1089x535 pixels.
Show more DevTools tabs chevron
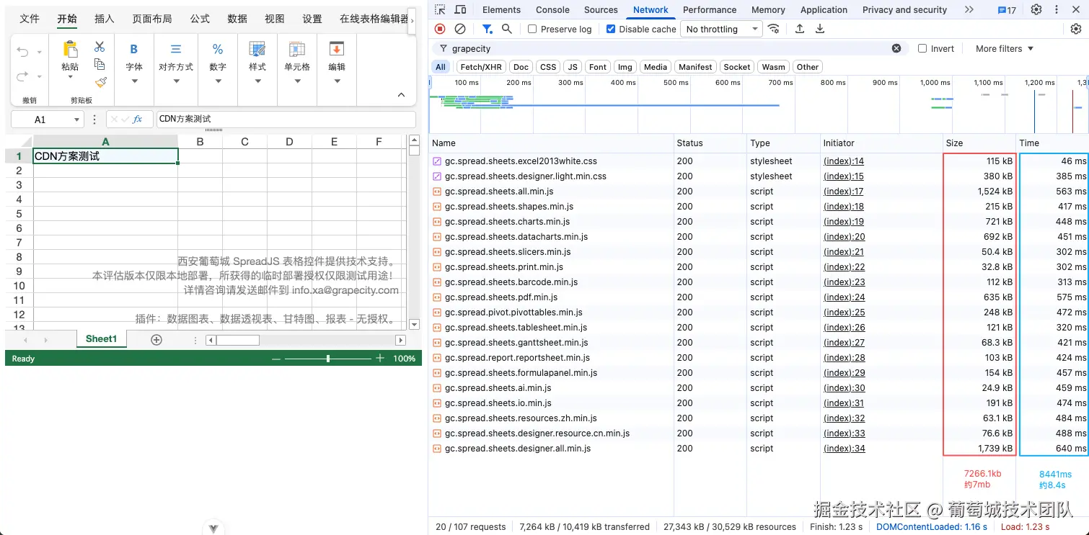(x=969, y=9)
